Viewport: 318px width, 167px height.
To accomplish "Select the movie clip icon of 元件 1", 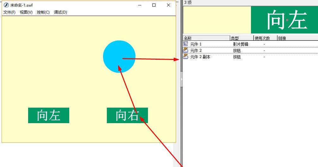I will coord(186,44).
